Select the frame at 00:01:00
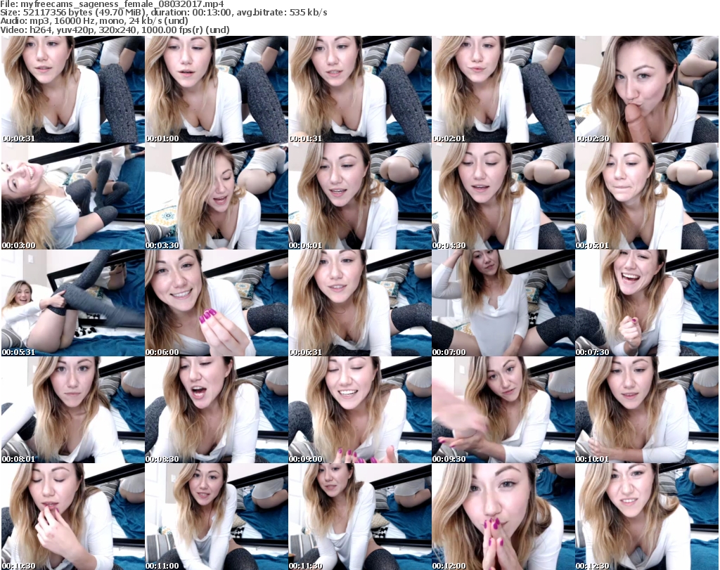 (217, 89)
